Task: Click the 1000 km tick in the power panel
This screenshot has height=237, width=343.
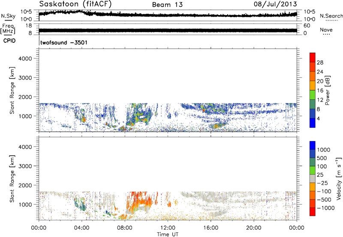Action: (x=25, y=116)
